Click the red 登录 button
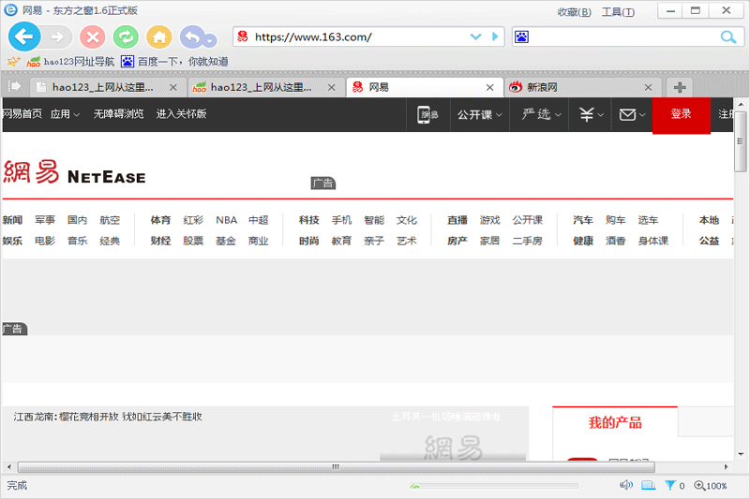 [x=682, y=114]
